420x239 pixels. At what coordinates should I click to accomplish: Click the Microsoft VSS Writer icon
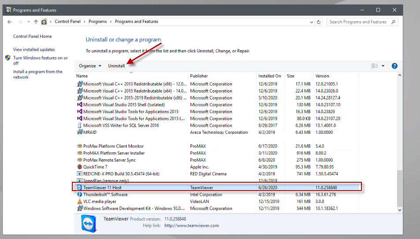click(80, 125)
